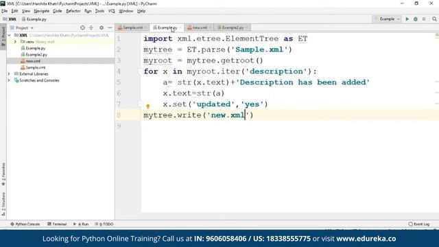Click the locate/scroll-from-source target icon
Screen dimensions: 439x247
pos(82,27)
